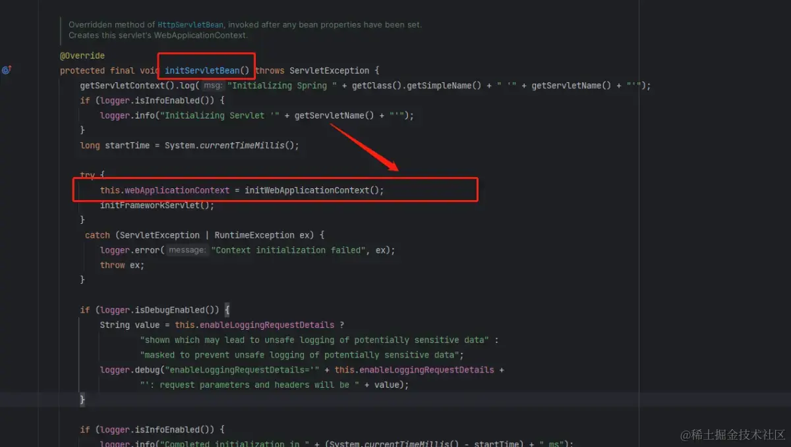
Task: Click RuntimeException in the catch clause
Action: point(254,235)
